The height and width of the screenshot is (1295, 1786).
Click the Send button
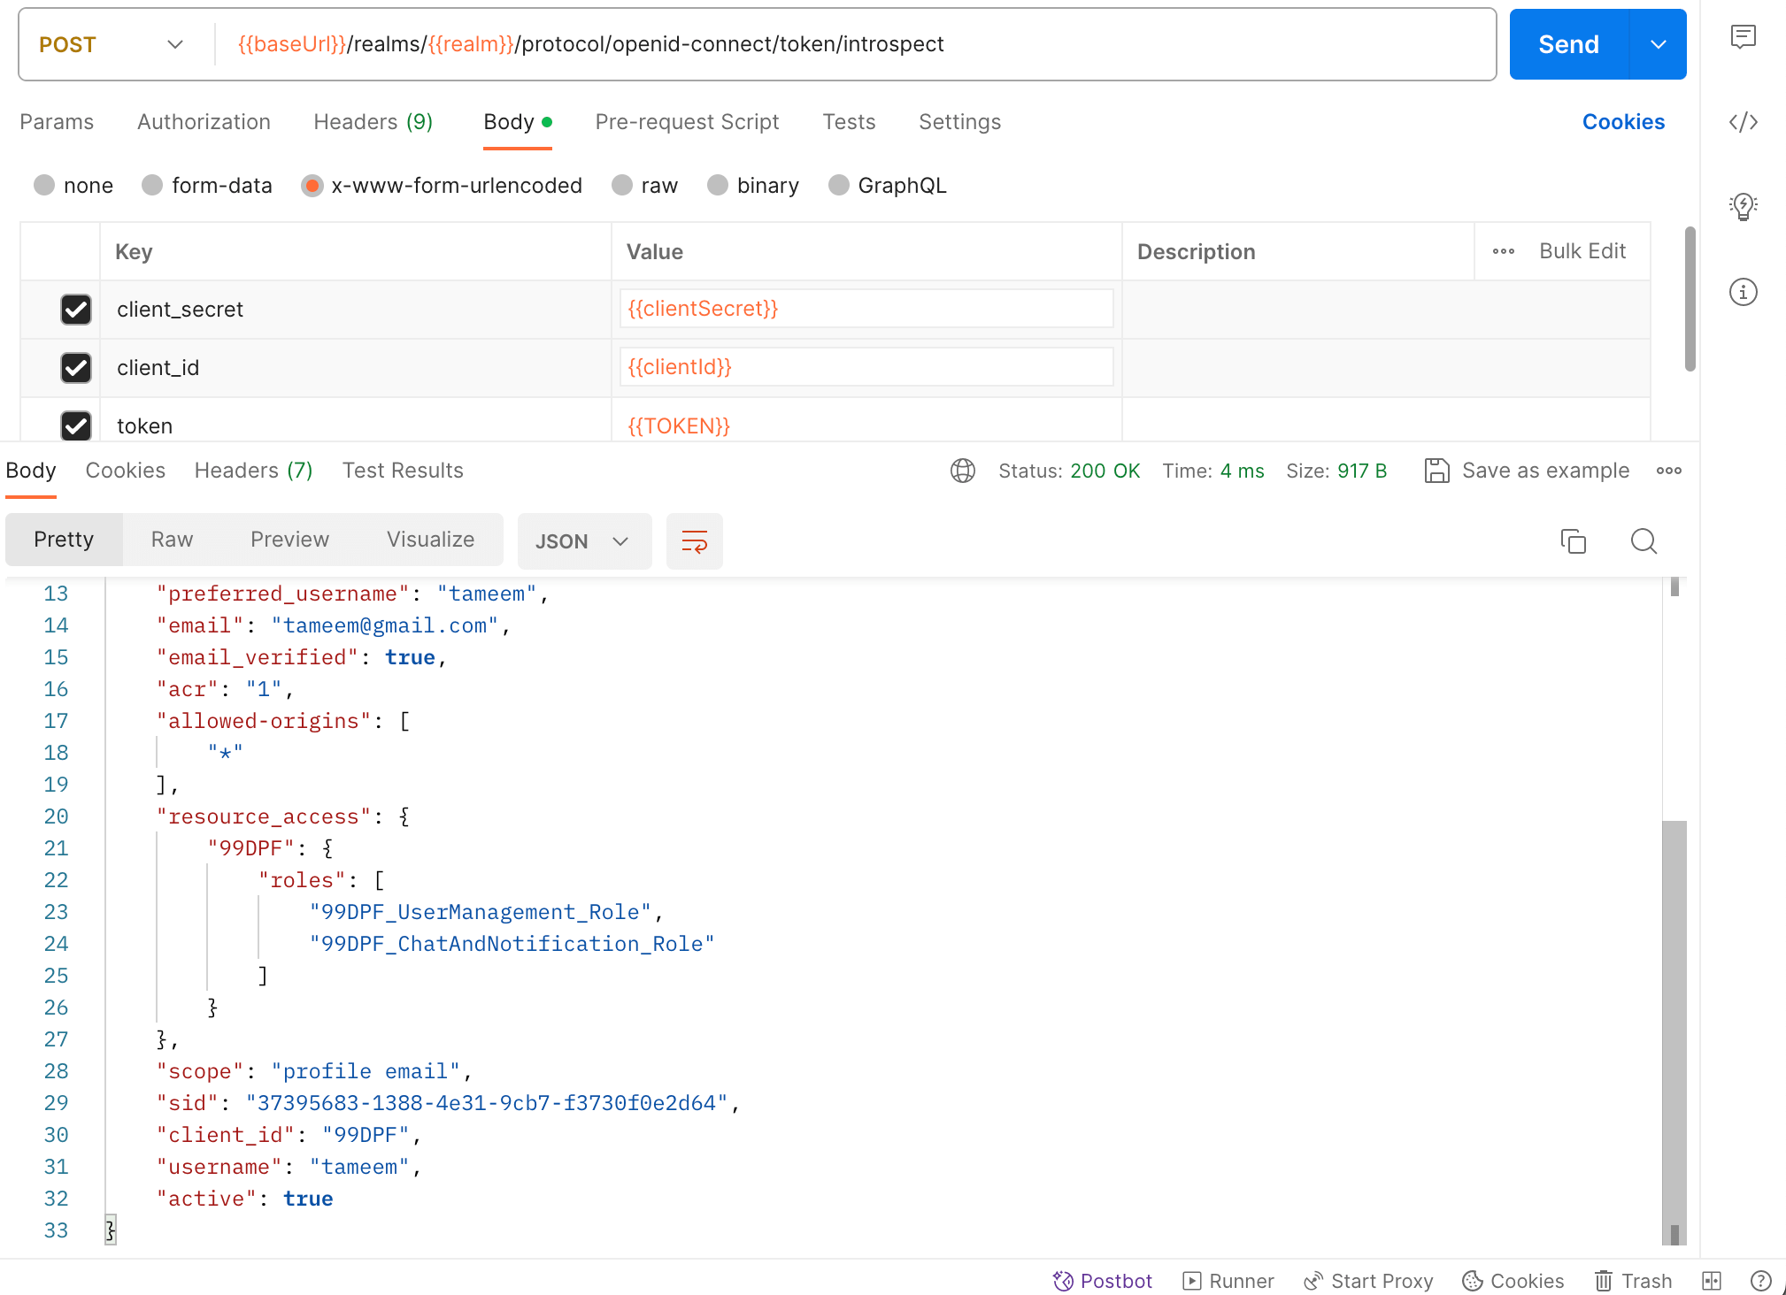[x=1567, y=43]
